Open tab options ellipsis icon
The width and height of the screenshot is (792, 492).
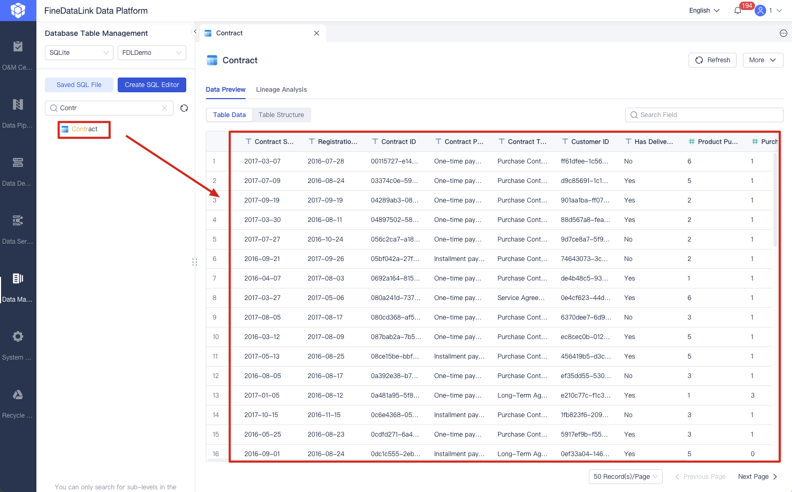[784, 33]
